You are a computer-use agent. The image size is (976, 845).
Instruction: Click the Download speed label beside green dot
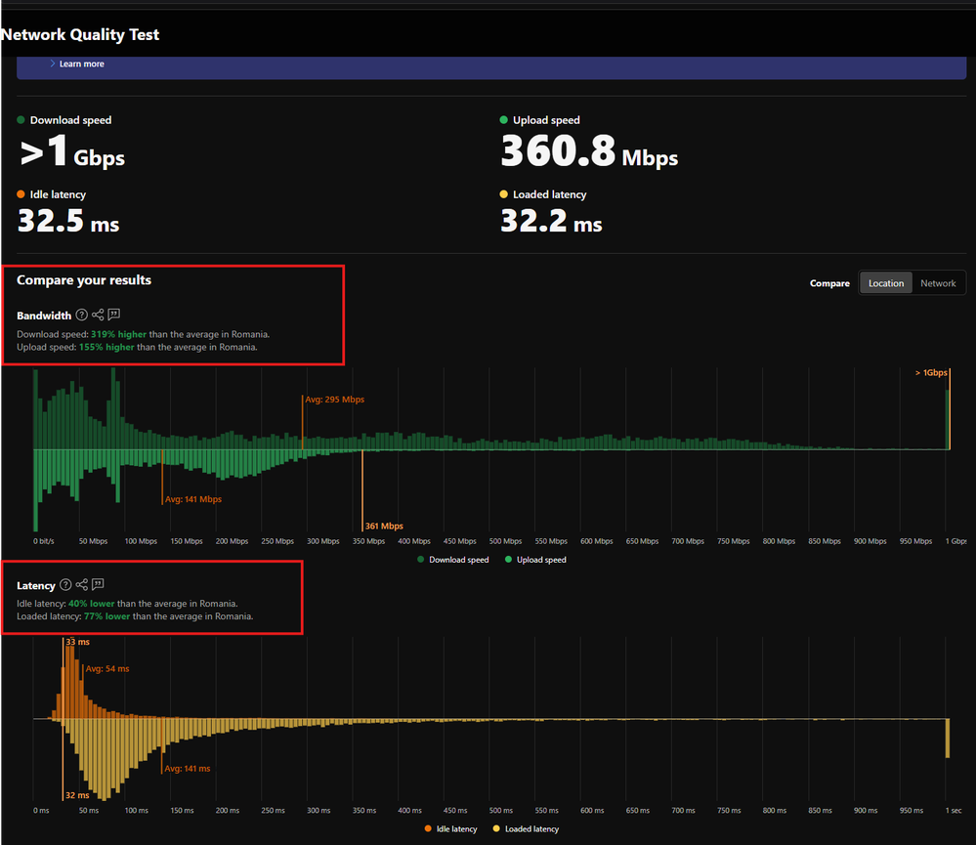click(x=70, y=120)
